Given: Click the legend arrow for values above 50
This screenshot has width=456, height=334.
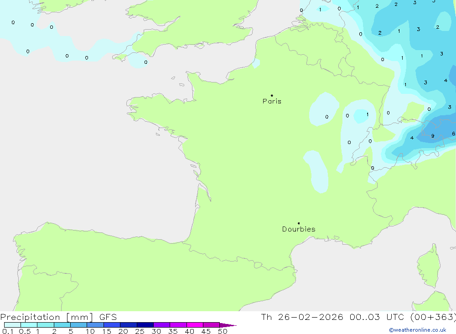Looking at the screenshot, I should point(228,325).
